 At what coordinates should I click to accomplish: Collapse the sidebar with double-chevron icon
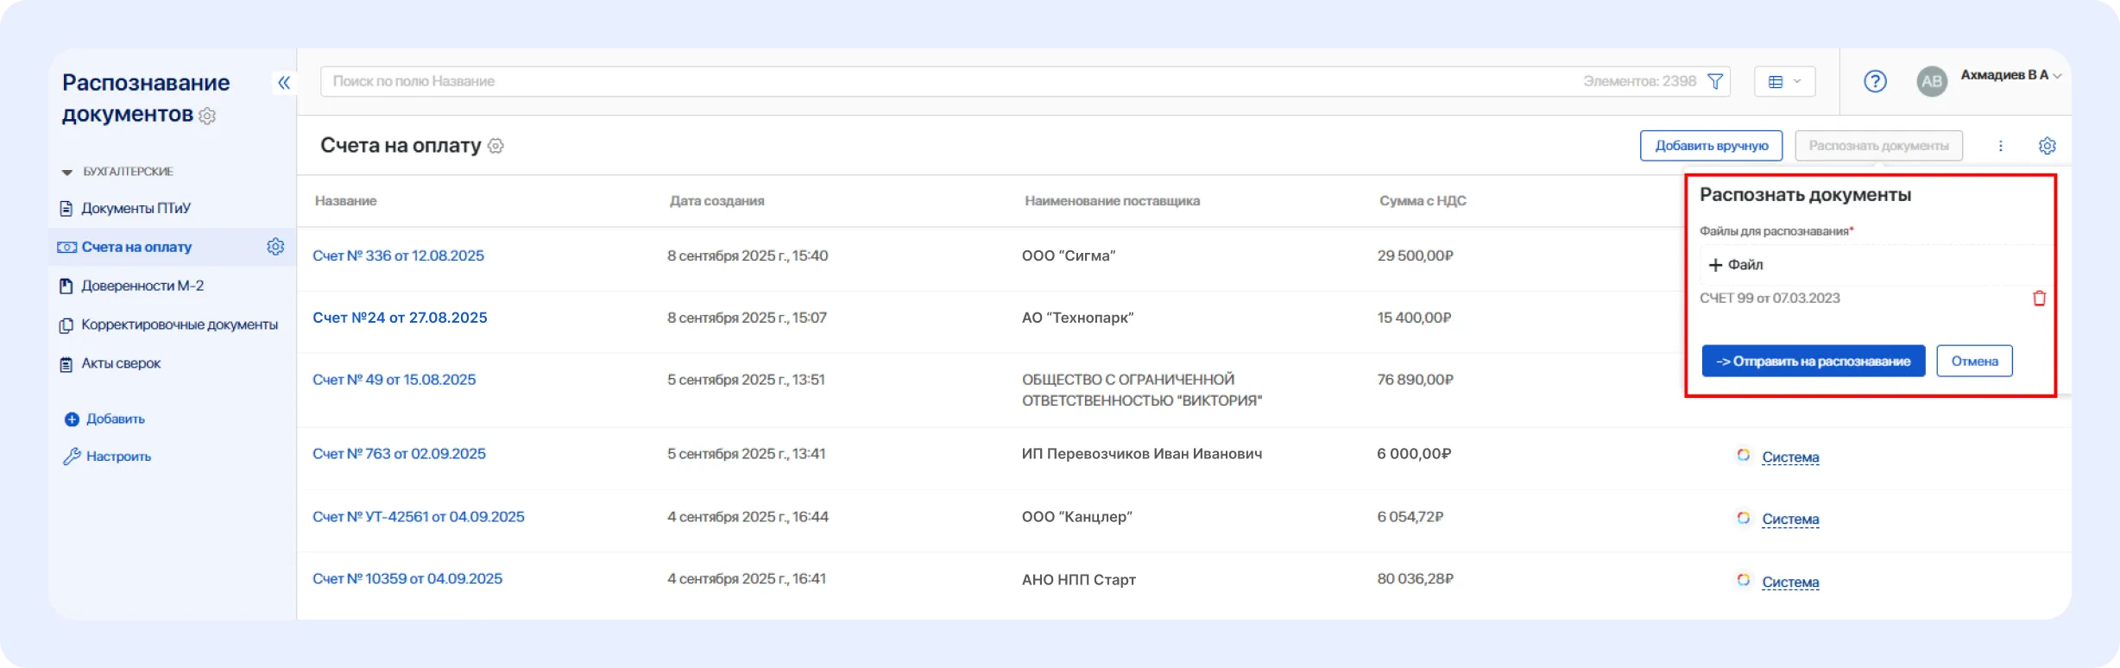coord(283,83)
